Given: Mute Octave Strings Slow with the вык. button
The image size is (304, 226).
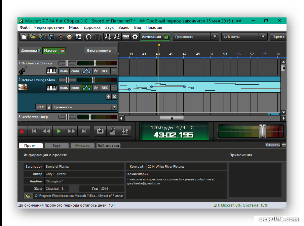Looking at the screenshot, I should point(64,88).
